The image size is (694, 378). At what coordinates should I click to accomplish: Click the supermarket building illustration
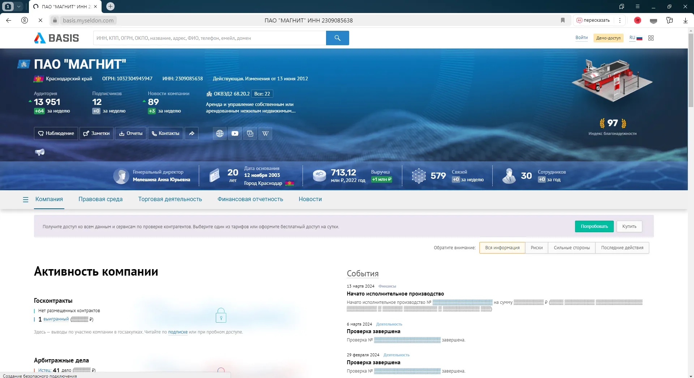612,81
